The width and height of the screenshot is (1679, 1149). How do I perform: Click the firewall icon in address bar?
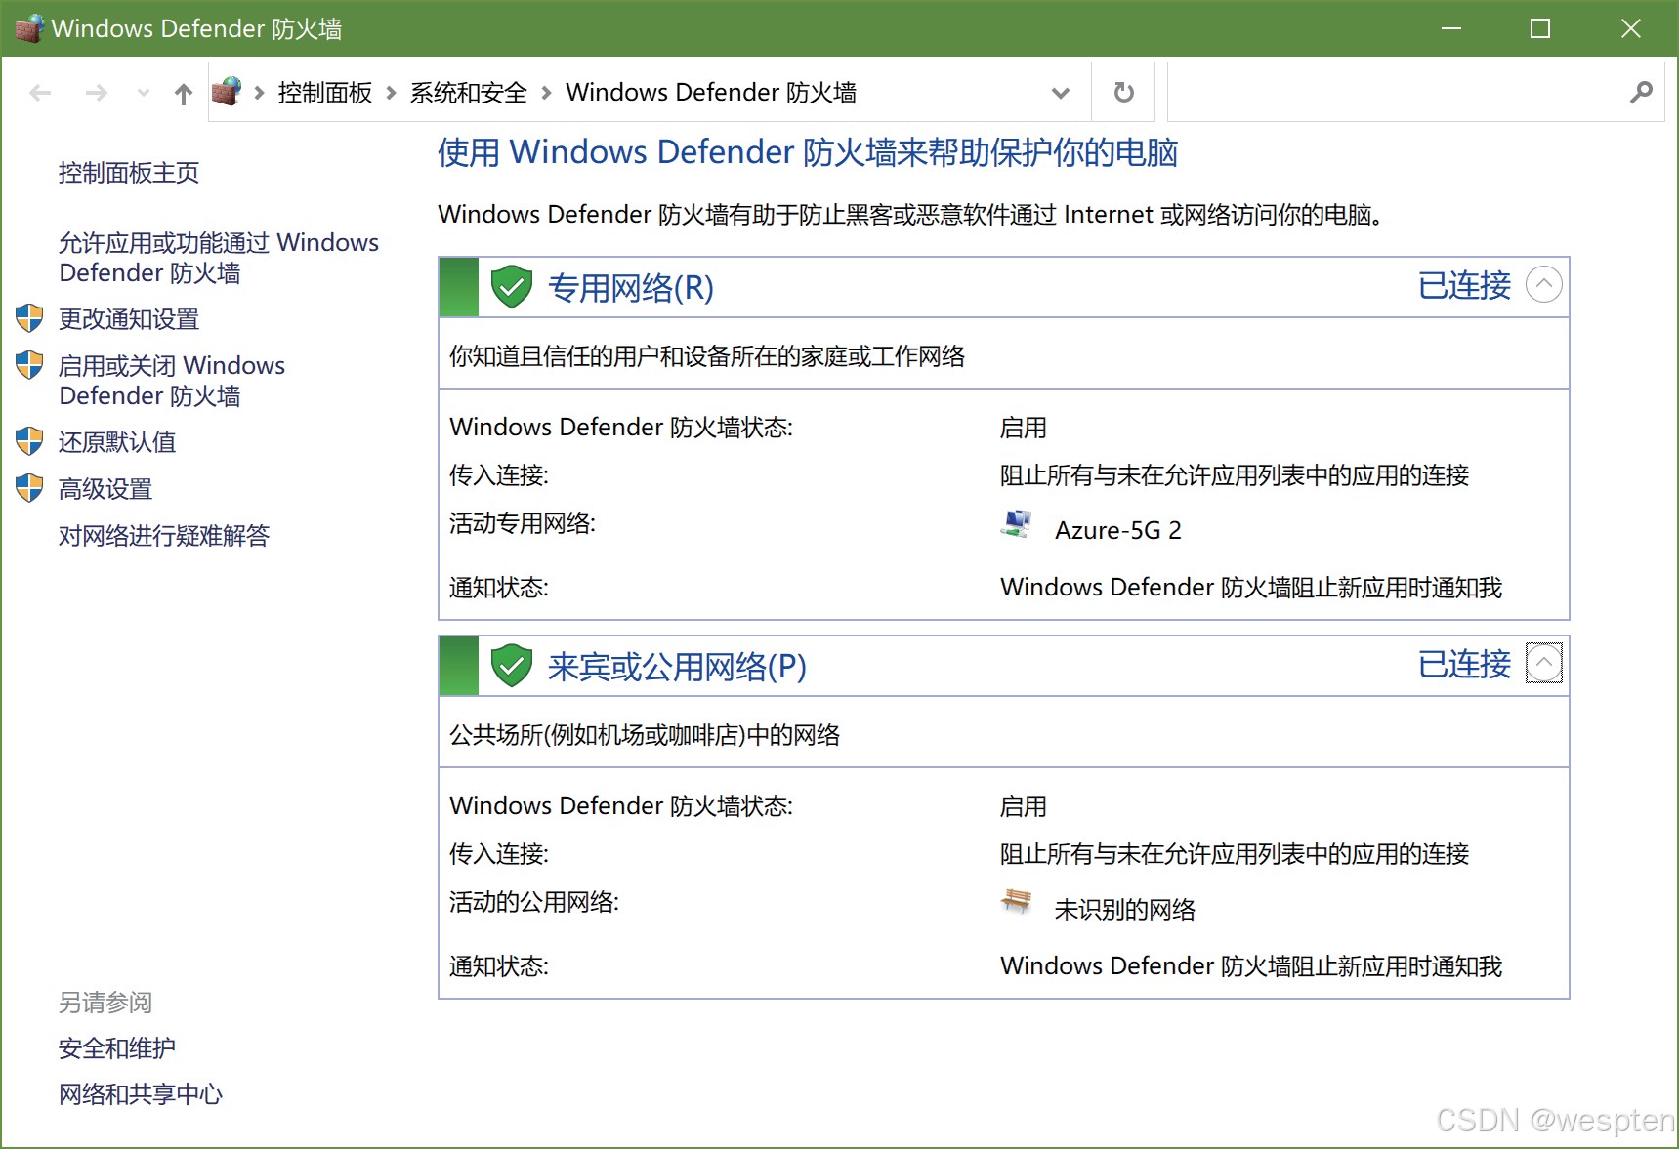click(x=227, y=92)
